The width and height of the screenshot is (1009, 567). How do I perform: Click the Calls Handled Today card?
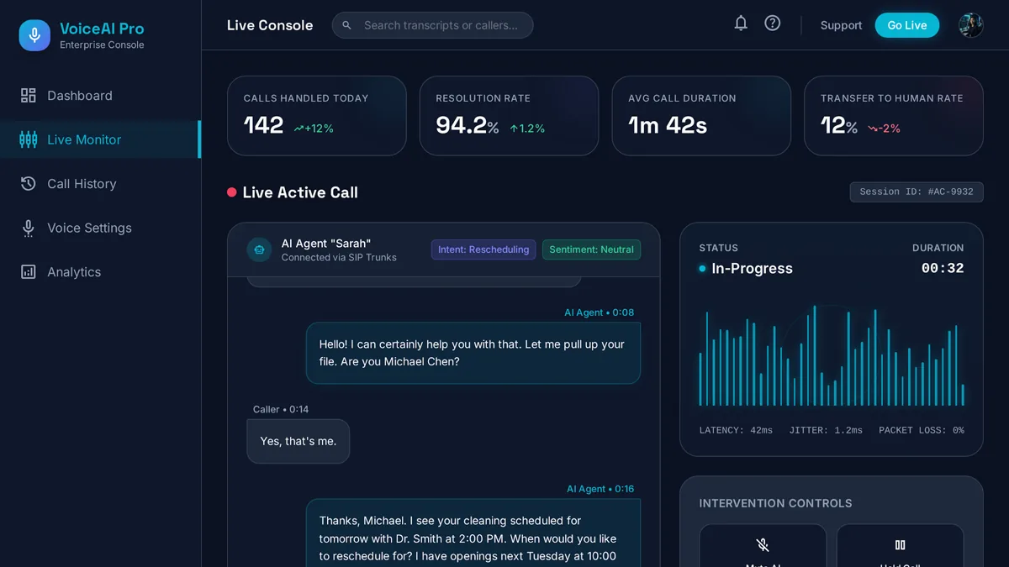click(317, 116)
